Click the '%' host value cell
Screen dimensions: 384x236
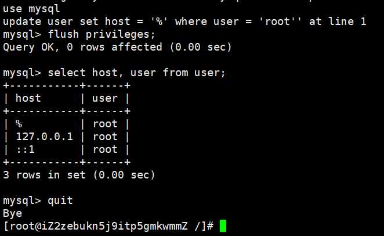coord(19,124)
